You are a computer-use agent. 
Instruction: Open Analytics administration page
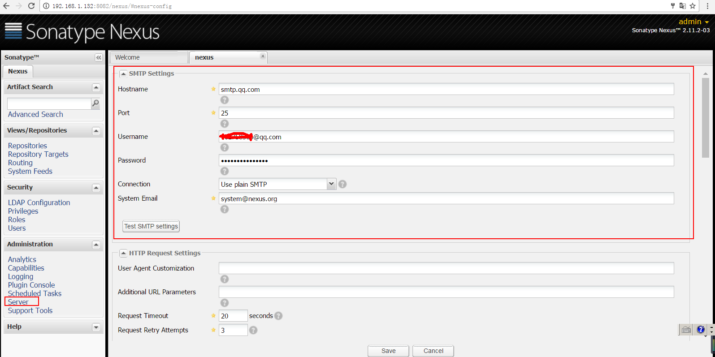pyautogui.click(x=22, y=259)
